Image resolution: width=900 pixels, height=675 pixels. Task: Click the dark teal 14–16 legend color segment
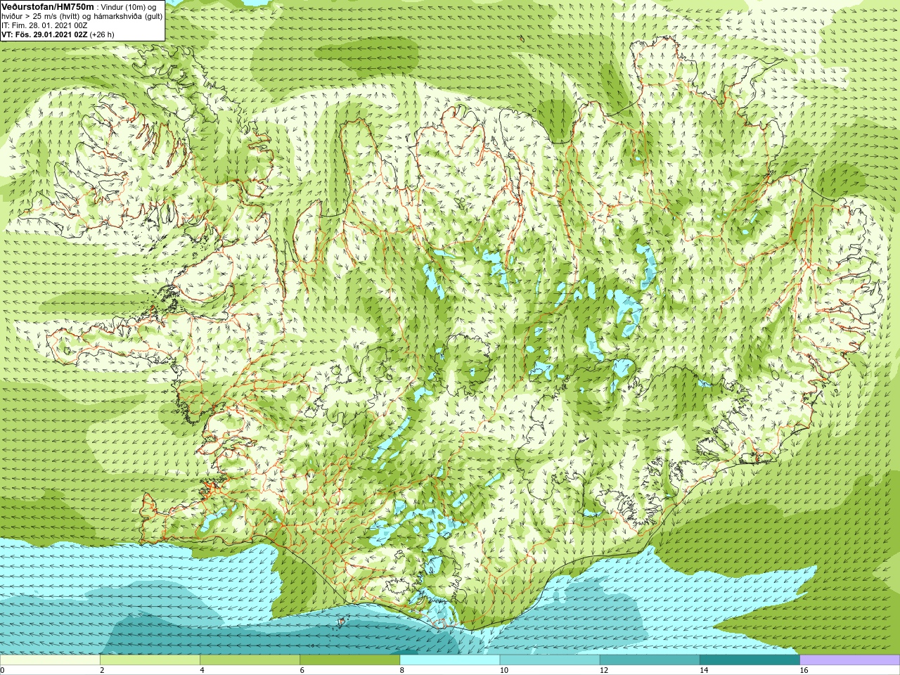point(750,660)
